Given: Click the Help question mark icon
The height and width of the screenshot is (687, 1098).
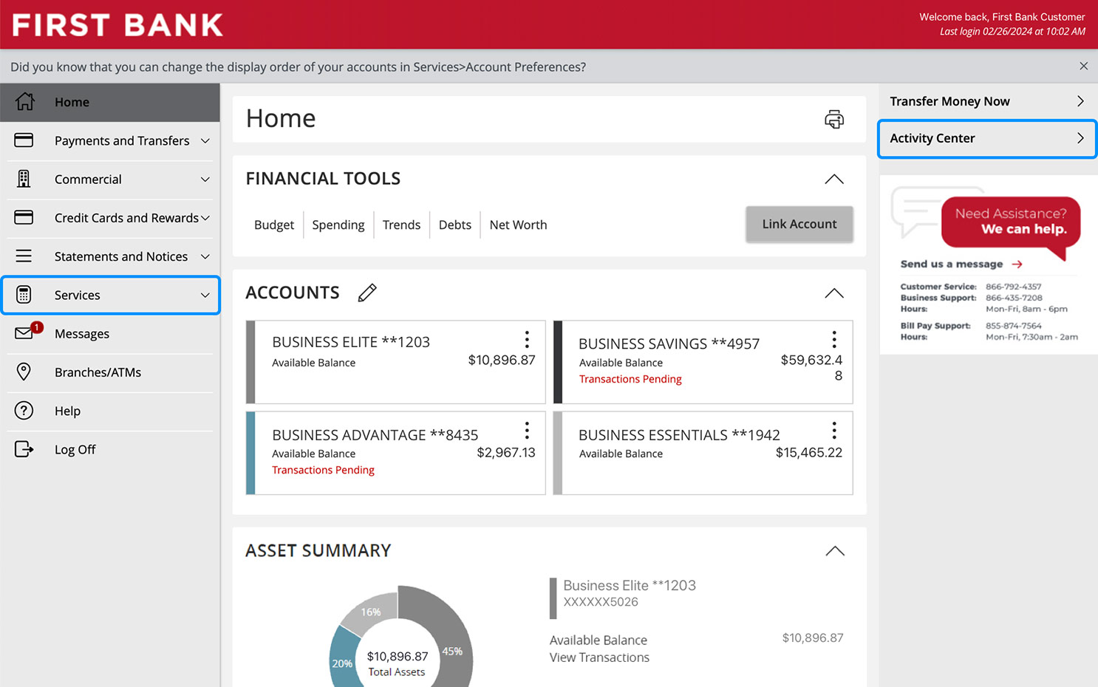Looking at the screenshot, I should pyautogui.click(x=24, y=411).
